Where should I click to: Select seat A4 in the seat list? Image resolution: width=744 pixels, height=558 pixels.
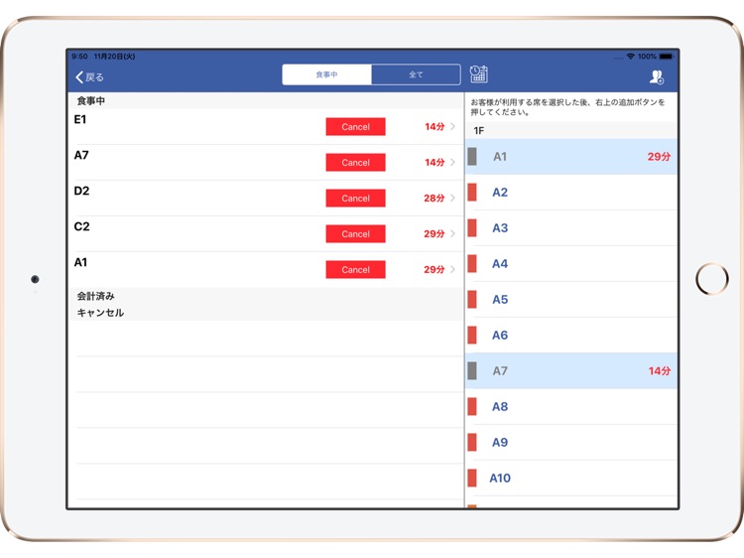(x=571, y=263)
